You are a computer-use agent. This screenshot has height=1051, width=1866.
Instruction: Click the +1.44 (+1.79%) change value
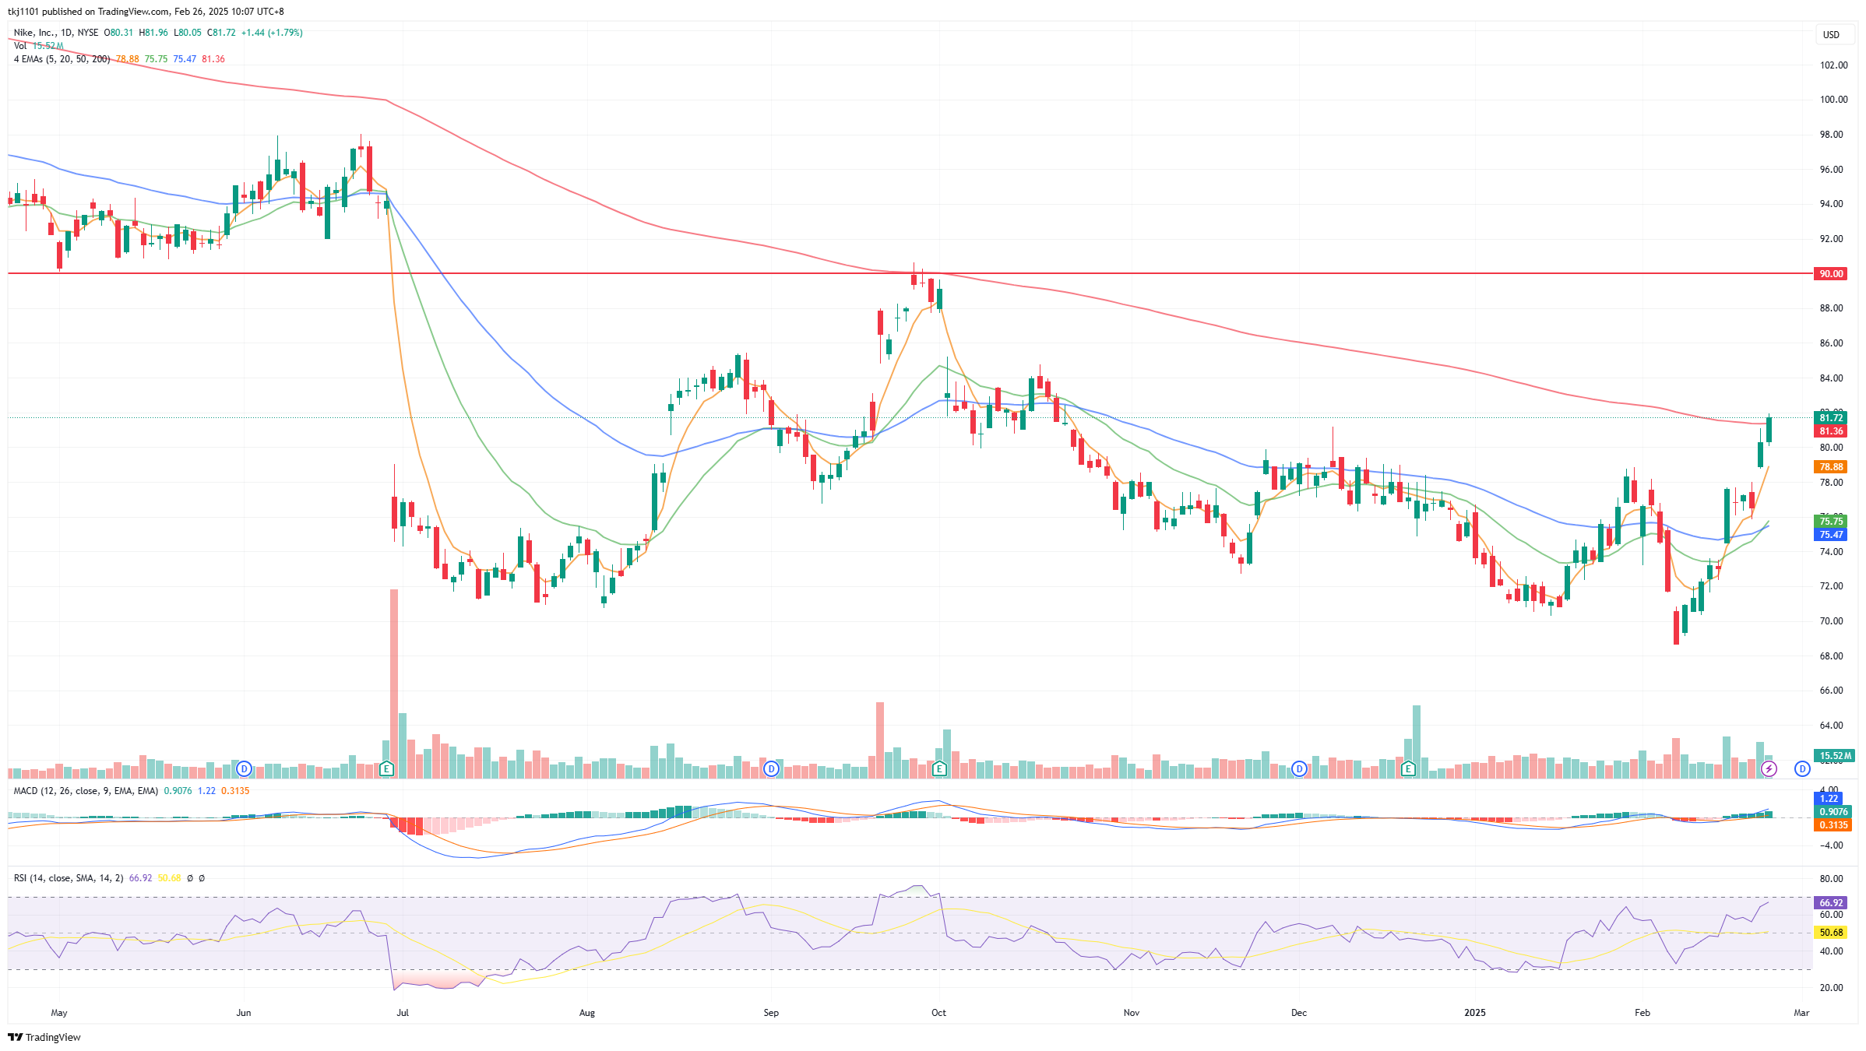point(272,33)
